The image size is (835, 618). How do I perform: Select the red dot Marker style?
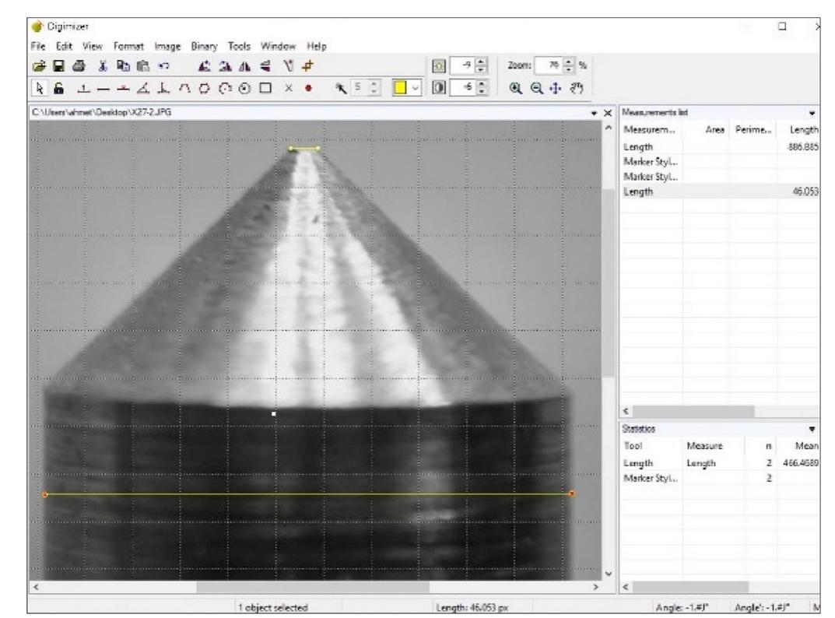308,89
